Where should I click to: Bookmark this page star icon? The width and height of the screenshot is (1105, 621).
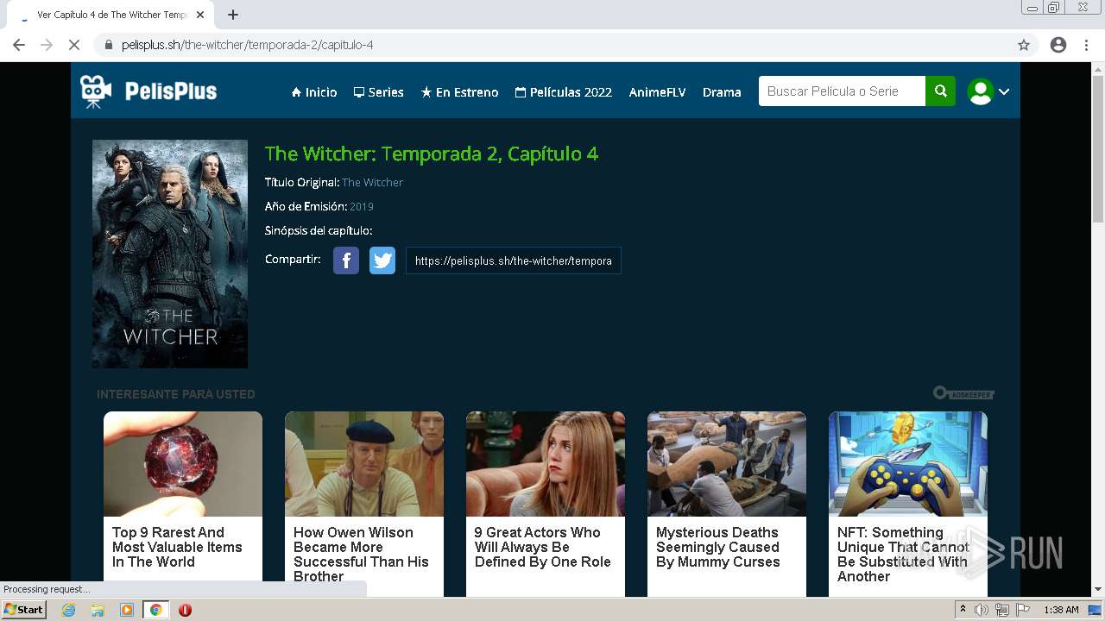tap(1024, 45)
